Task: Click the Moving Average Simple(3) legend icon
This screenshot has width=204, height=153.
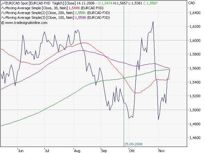Action: click(3, 18)
